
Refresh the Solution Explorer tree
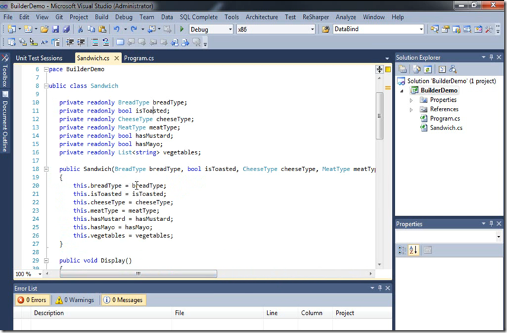[428, 69]
